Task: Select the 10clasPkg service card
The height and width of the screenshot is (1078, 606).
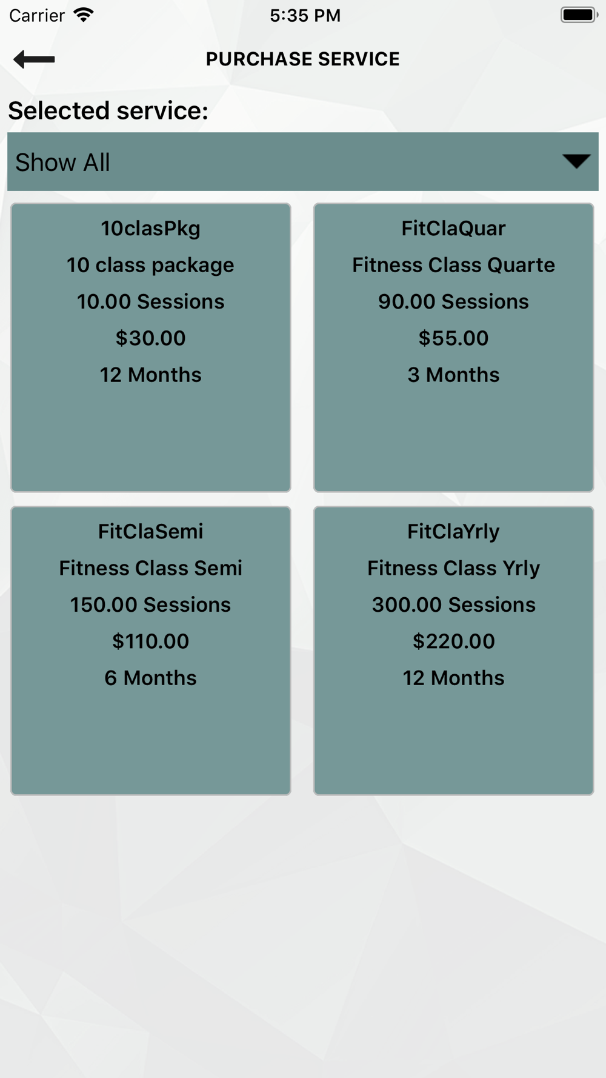Action: click(151, 347)
